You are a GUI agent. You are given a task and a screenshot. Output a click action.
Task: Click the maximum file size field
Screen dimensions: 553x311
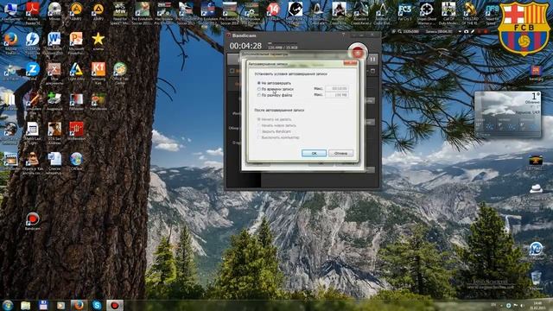point(337,95)
